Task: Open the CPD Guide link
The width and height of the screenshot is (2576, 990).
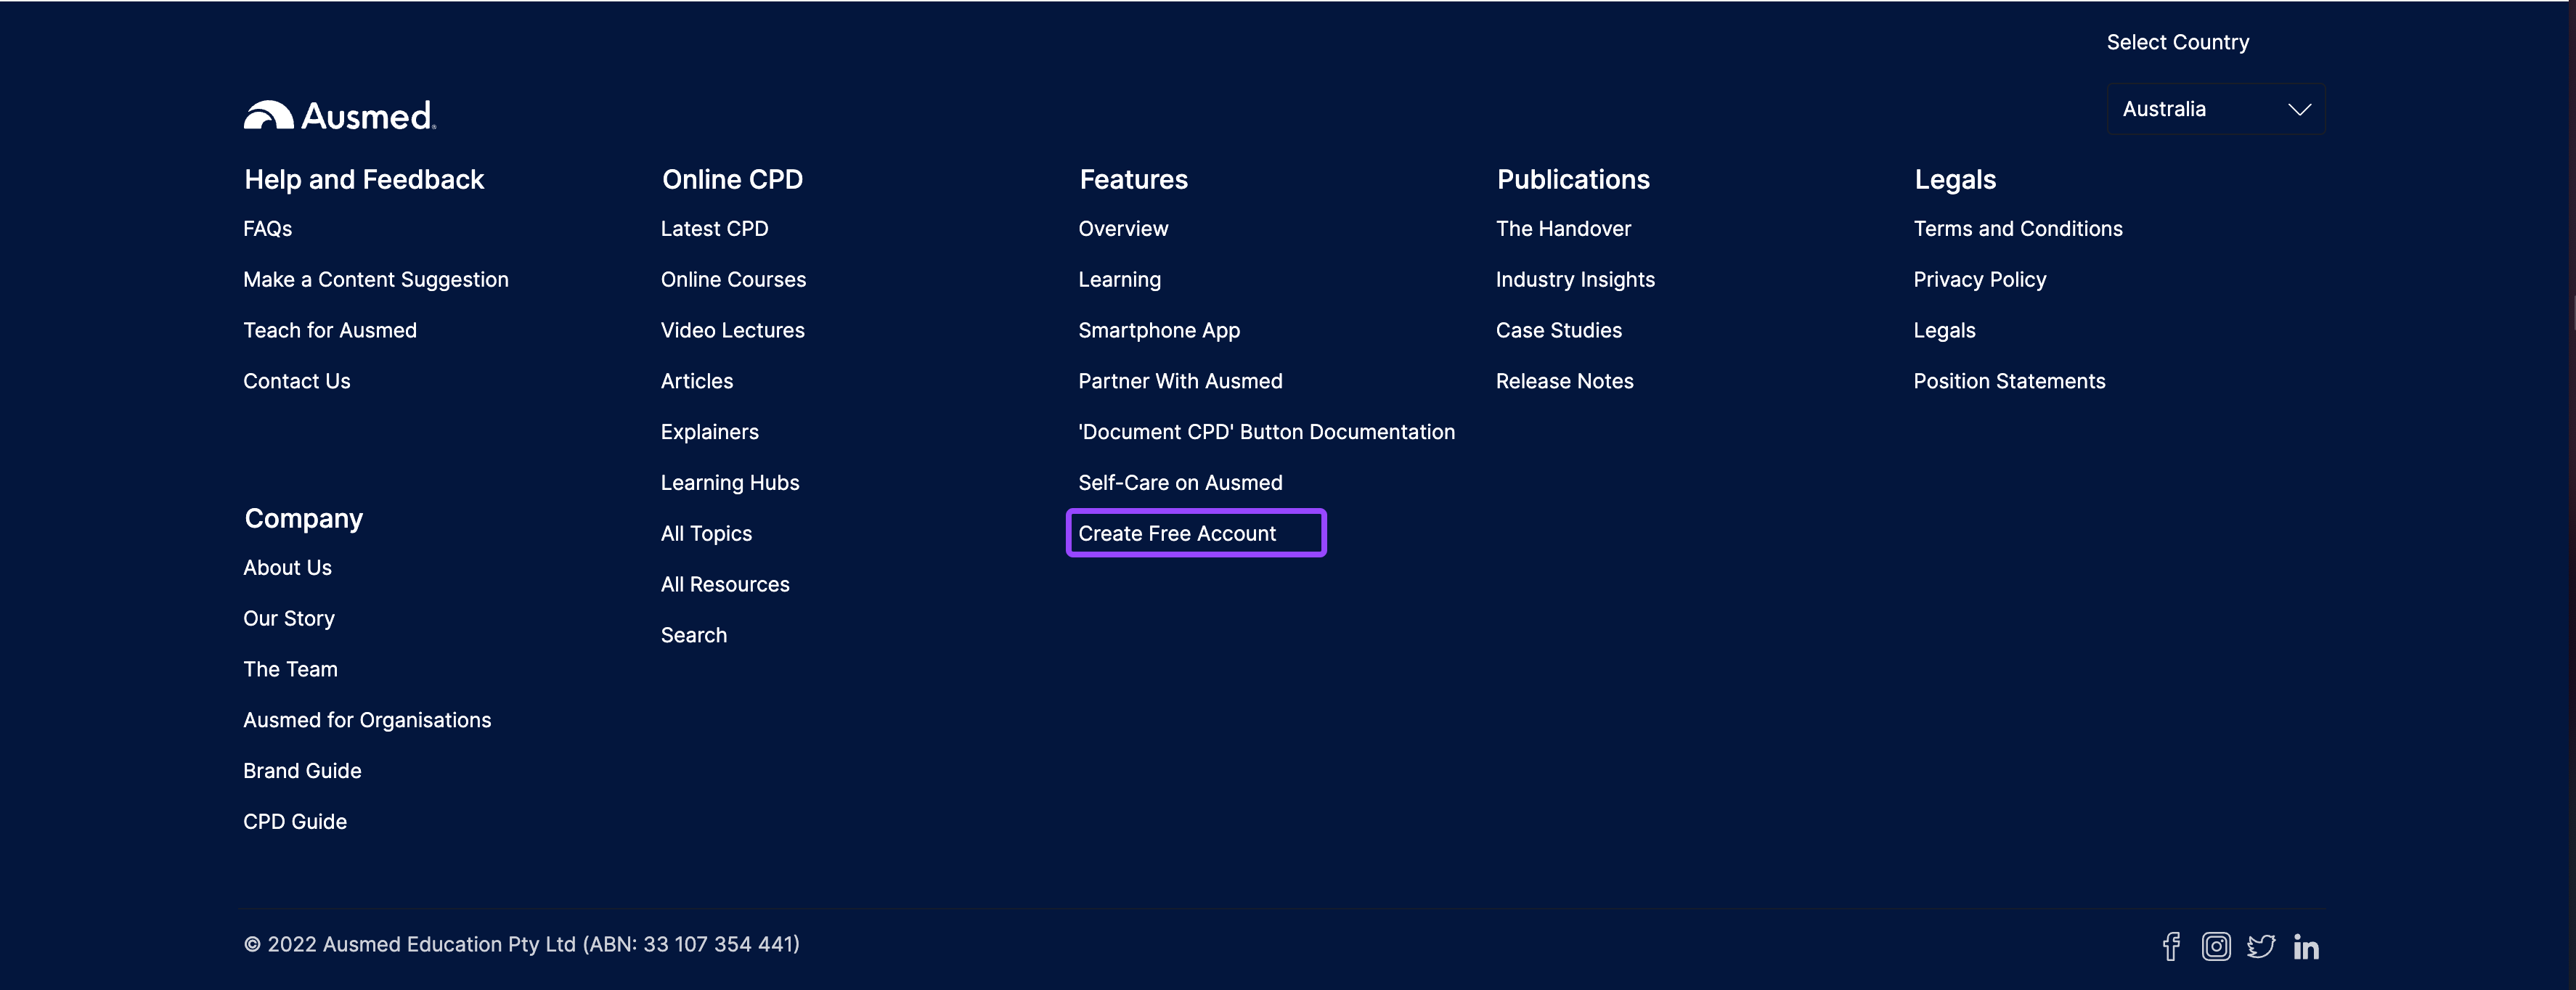Action: 295,822
